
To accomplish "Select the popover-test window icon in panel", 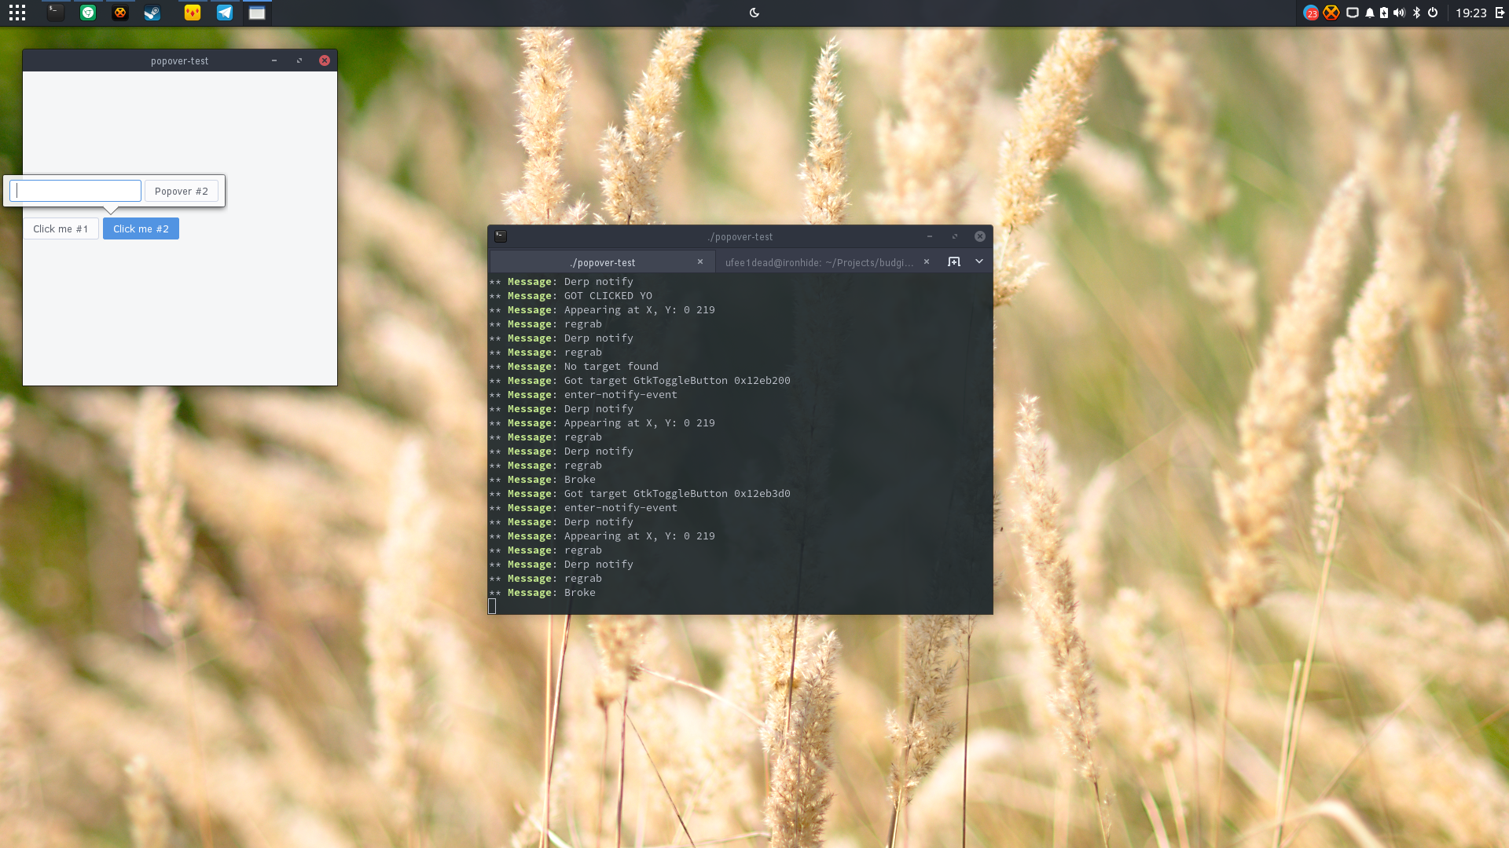I will pyautogui.click(x=257, y=13).
